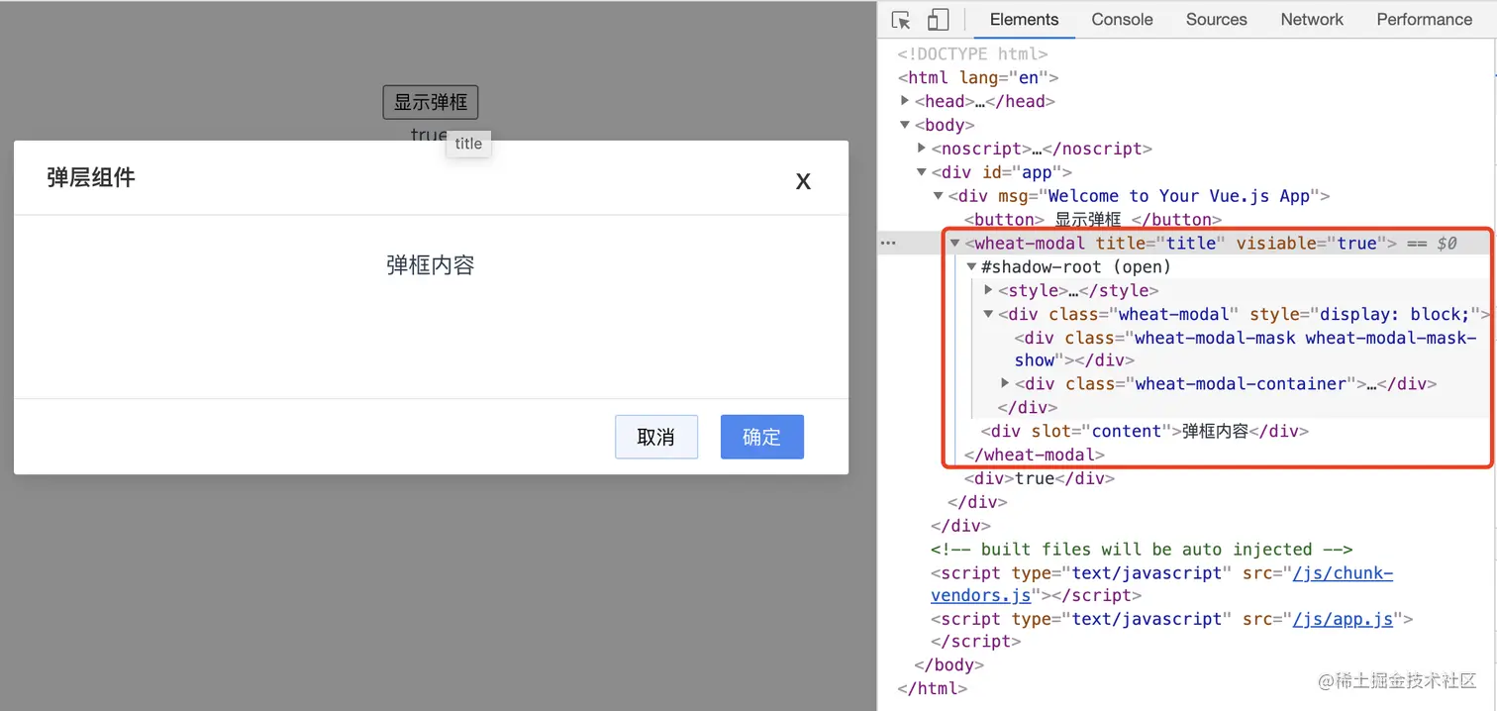Select the closing </wheat-modal> tag row
The image size is (1497, 711).
1034,455
